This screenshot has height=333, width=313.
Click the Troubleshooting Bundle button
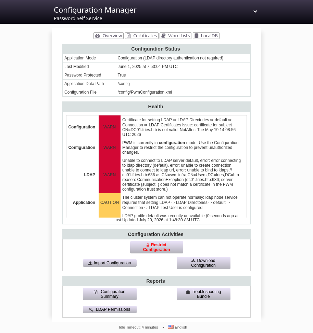click(203, 294)
